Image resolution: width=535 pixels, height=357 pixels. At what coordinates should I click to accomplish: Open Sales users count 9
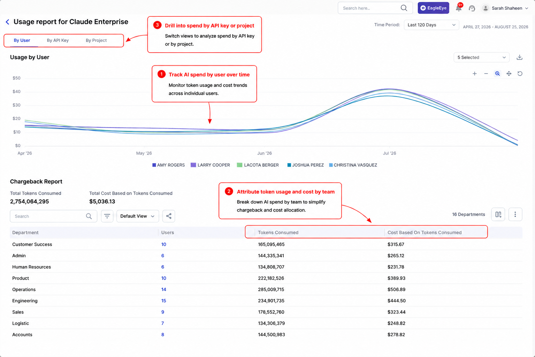point(163,312)
